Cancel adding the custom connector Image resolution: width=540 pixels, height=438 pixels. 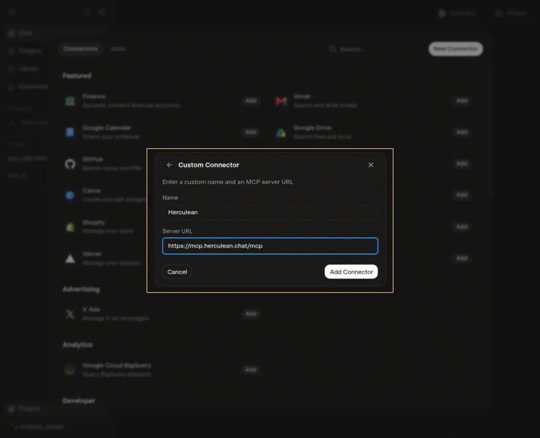pyautogui.click(x=177, y=272)
